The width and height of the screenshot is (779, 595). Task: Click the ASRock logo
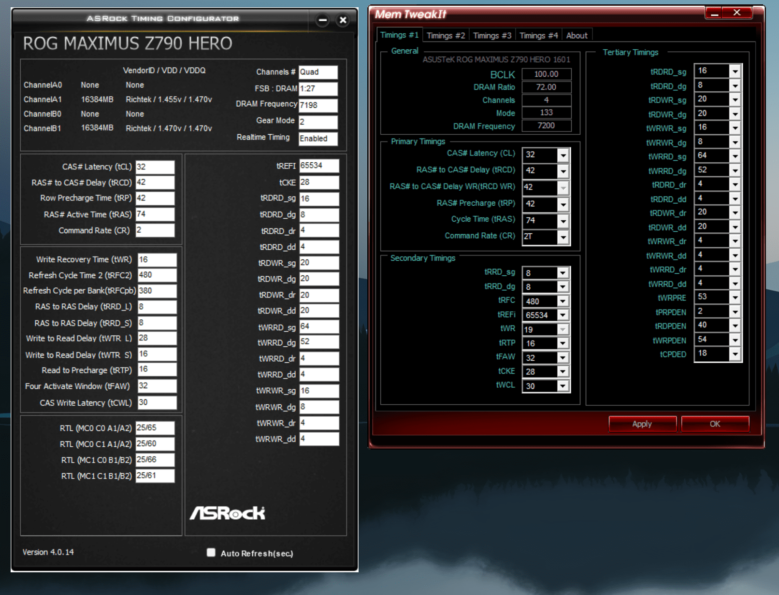228,513
